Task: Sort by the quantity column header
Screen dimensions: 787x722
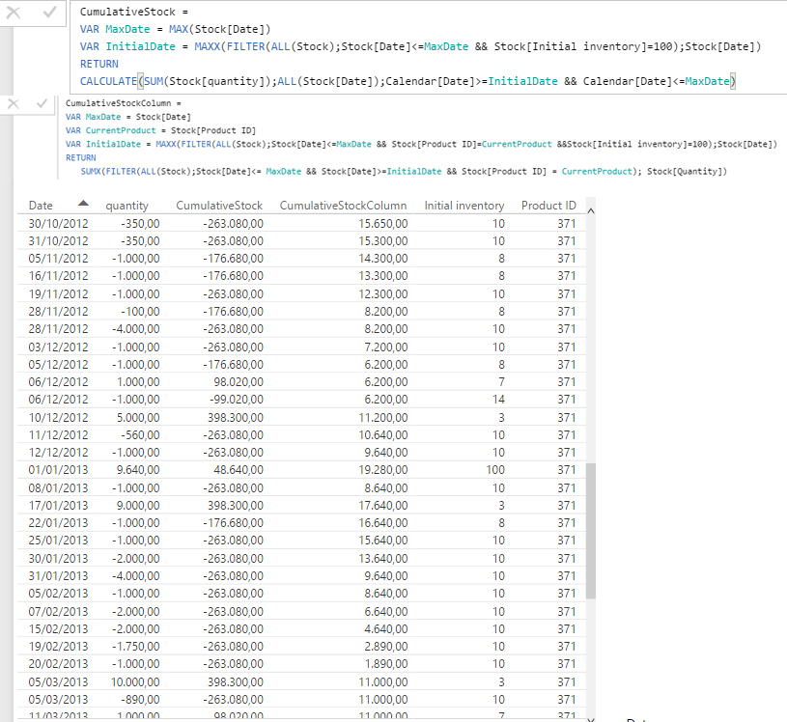Action: (127, 206)
